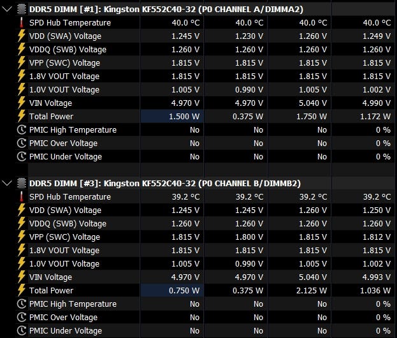Viewport: 397px width, 338px height.
Task: Click lightning icon for DIMM #1 1.0V VOUT Voltage
Action: coord(22,89)
